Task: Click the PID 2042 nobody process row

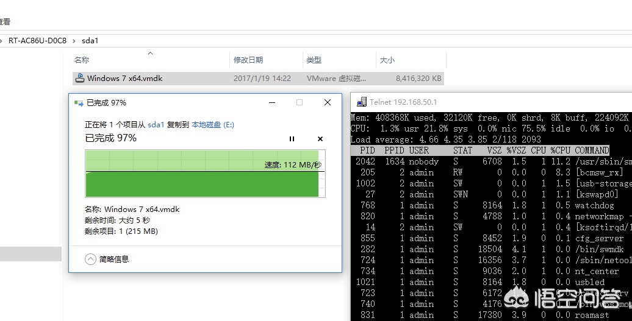Action: click(491, 161)
